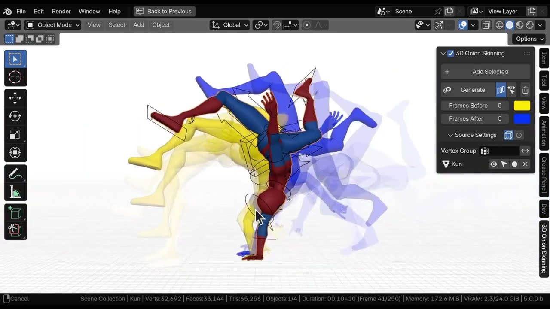This screenshot has height=309, width=550.
Task: Click the add view layer icon
Action: pos(532,12)
